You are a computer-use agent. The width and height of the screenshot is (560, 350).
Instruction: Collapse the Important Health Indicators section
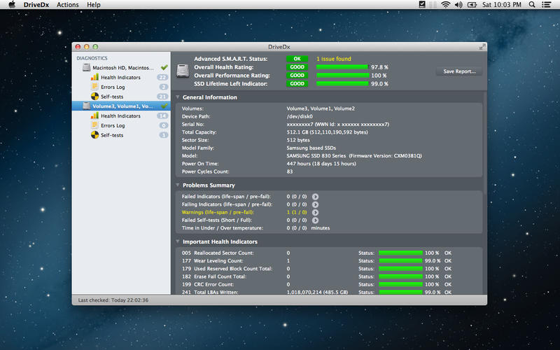point(178,241)
